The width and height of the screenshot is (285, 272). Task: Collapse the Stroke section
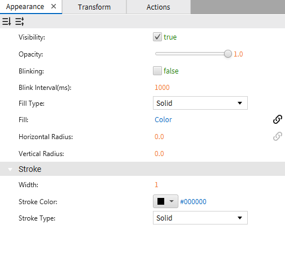[10, 169]
